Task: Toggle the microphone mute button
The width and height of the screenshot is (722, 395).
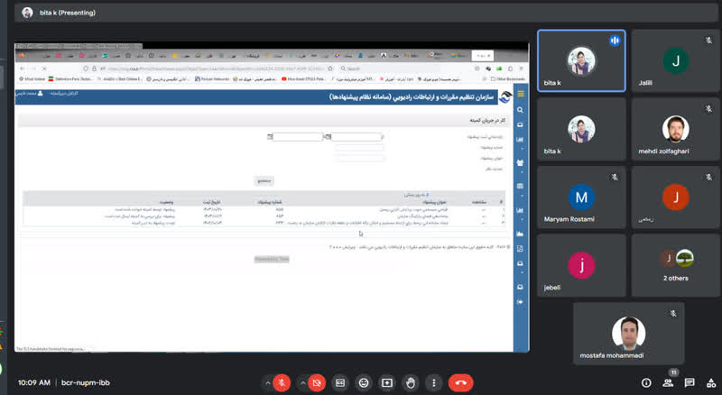Action: 282,382
